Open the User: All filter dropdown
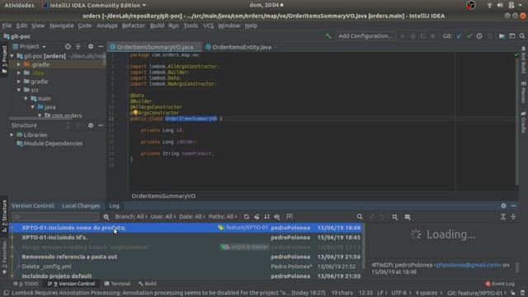The width and height of the screenshot is (528, 297). pyautogui.click(x=163, y=216)
